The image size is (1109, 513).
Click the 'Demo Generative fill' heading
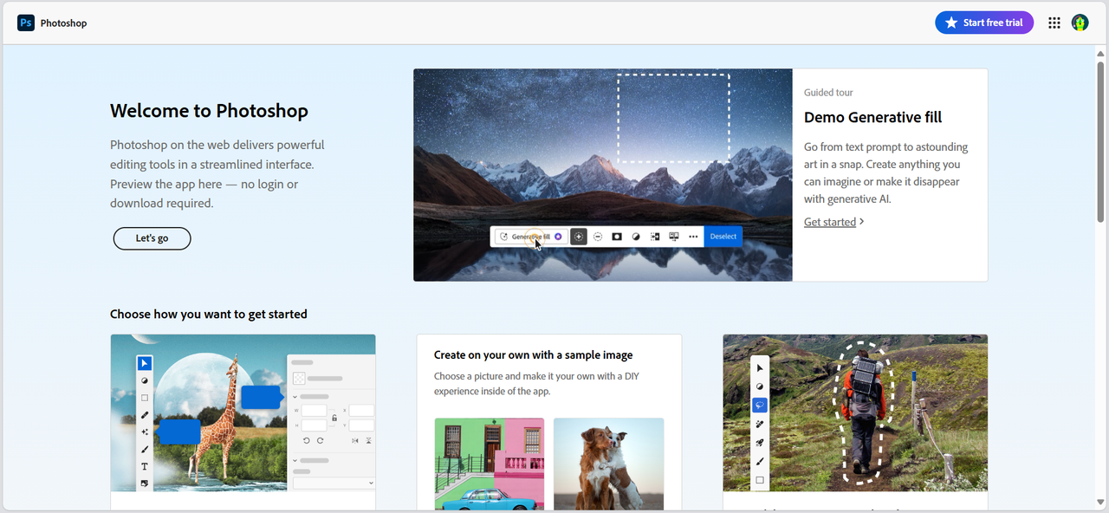pyautogui.click(x=872, y=117)
